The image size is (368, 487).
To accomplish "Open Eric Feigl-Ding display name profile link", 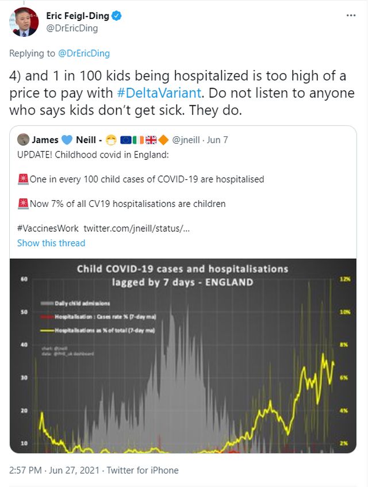I will pyautogui.click(x=78, y=16).
